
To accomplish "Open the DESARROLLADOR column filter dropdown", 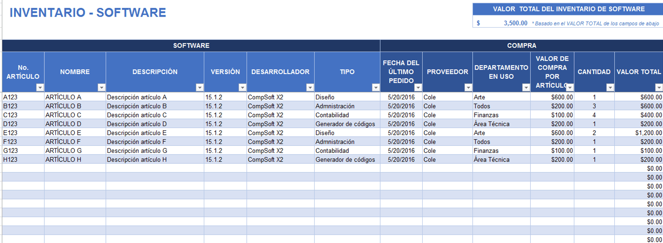I will tap(310, 88).
